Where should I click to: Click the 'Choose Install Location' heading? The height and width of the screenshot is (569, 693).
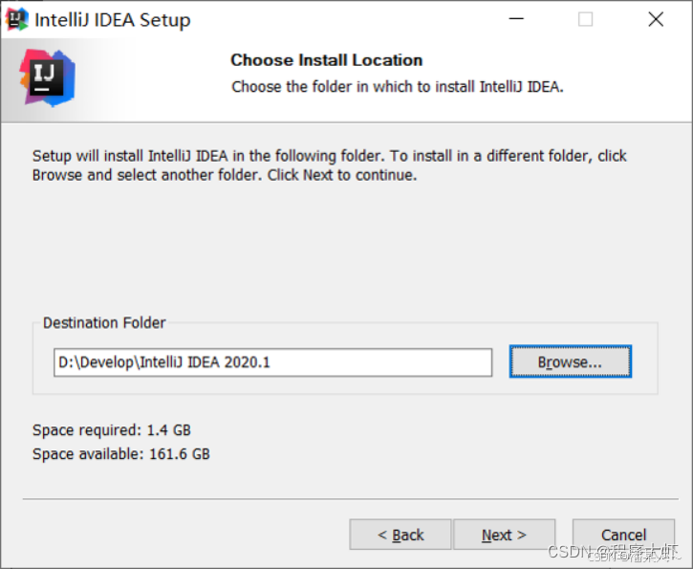[x=327, y=60]
